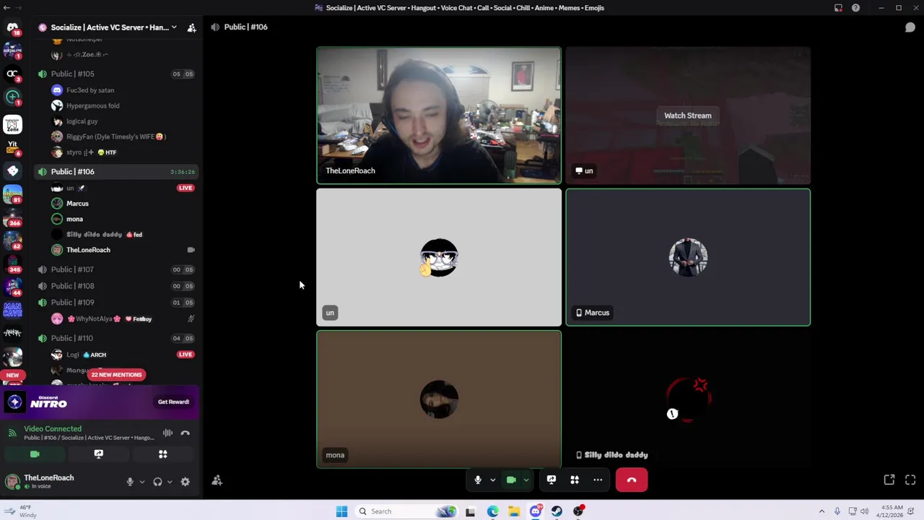Toggle microphone mute in call controls bar
The height and width of the screenshot is (520, 924).
477,480
